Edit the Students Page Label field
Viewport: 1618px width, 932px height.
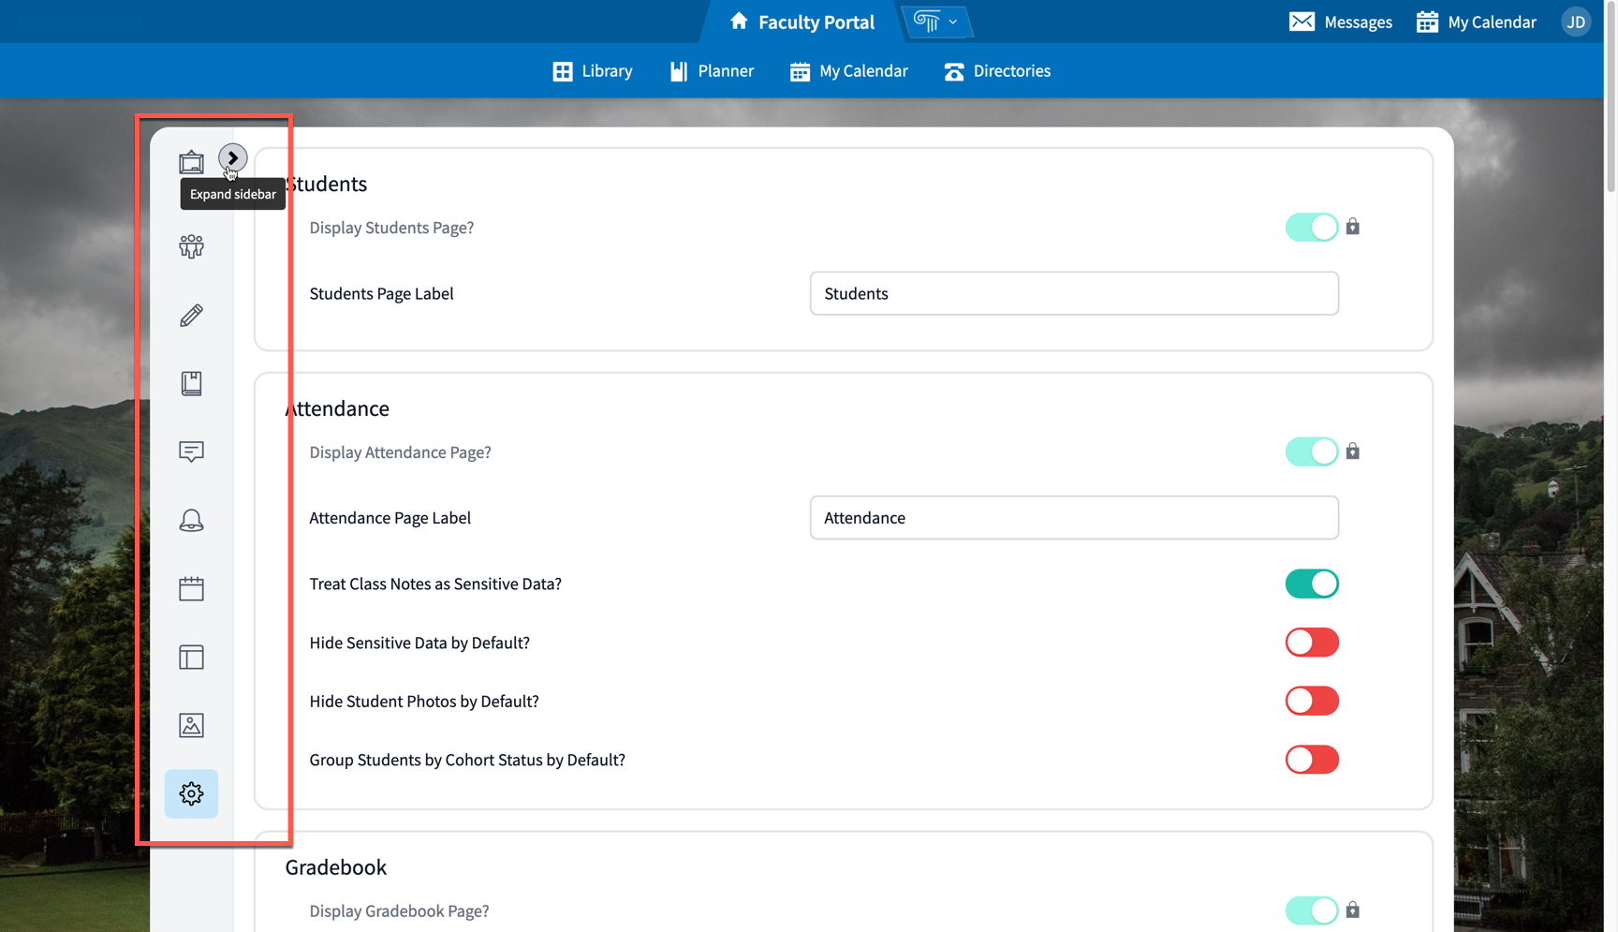1074,293
